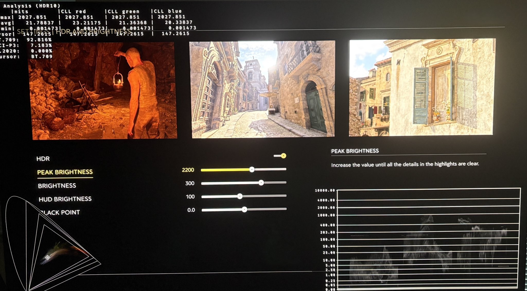Click the crosshair cursor in the gamut diagram
The image size is (527, 291).
48,257
